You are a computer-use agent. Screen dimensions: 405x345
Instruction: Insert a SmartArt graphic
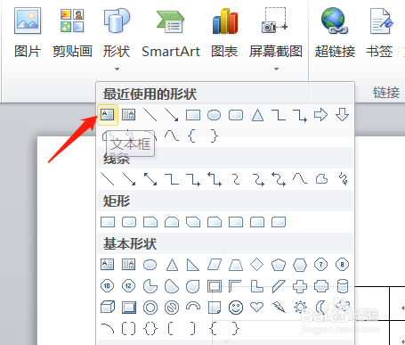[x=171, y=33]
